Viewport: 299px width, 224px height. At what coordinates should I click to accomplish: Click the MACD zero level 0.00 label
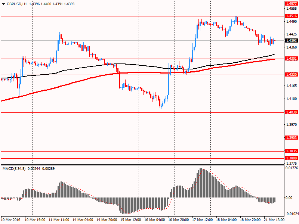[x=289, y=198]
